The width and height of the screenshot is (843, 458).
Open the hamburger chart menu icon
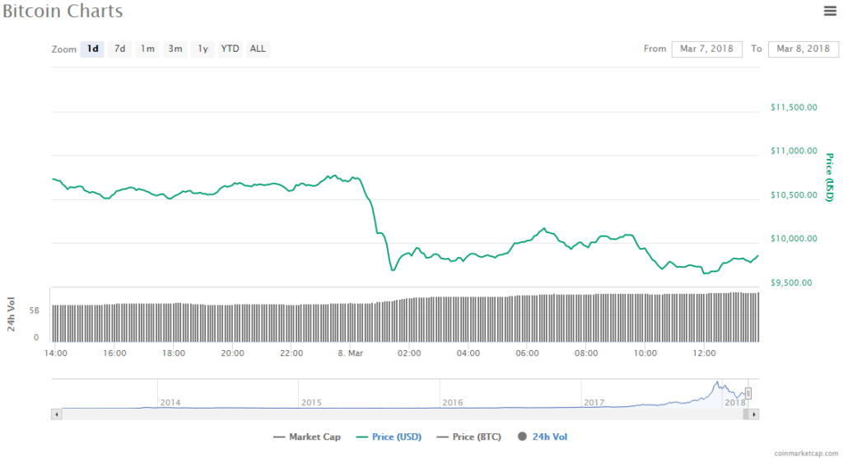click(830, 11)
